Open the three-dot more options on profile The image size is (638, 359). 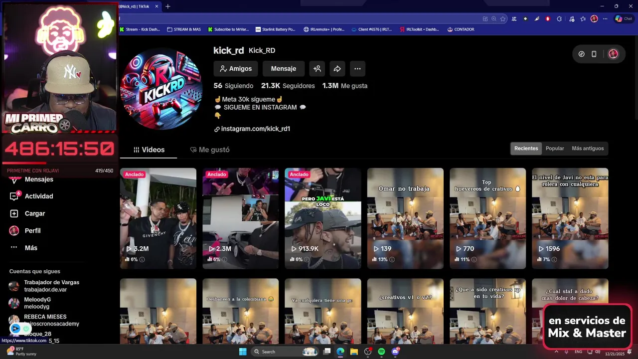coord(357,69)
